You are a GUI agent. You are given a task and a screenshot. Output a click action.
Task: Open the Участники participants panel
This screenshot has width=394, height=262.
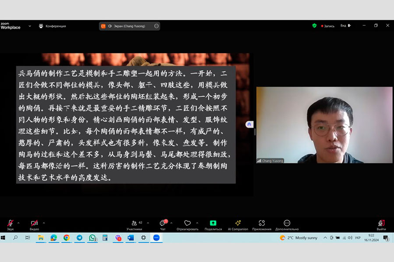coord(134,225)
